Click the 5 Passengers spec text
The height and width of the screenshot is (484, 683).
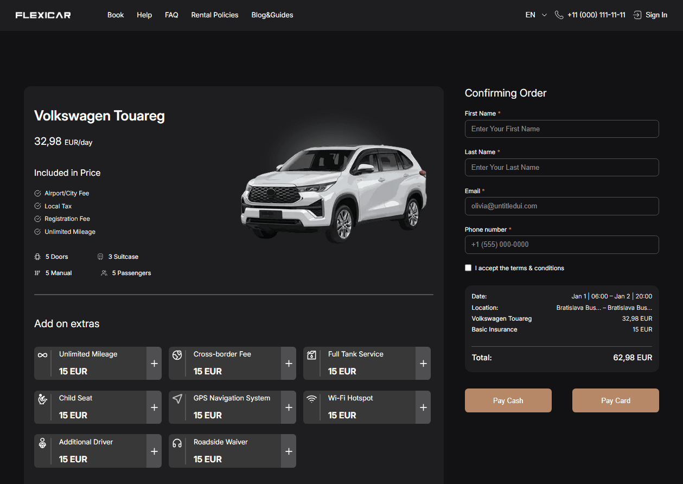pos(131,273)
